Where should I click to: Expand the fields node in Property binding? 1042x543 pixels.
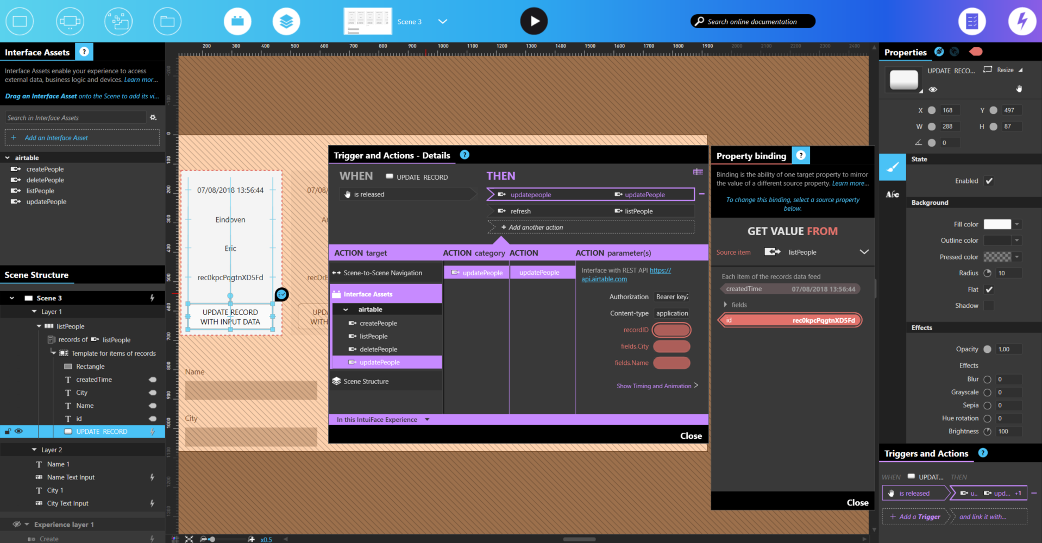pos(725,305)
